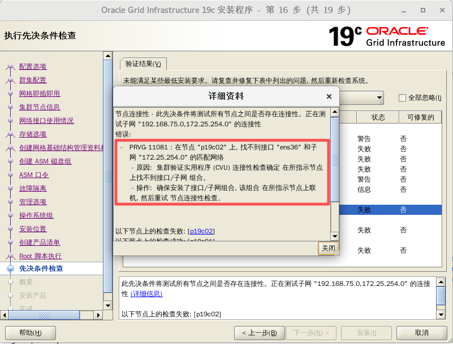
Task: Close the 详细资料 dialog with its X icon
Action: tap(329, 96)
